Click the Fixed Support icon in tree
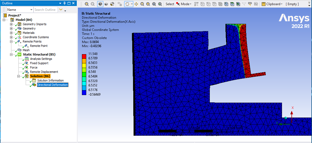The width and height of the screenshot is (312, 143). (x=26, y=63)
